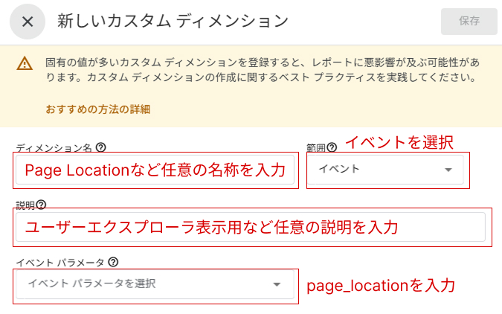Click the 新しいカスタム ディメンション title
This screenshot has height=314, width=502.
(173, 22)
